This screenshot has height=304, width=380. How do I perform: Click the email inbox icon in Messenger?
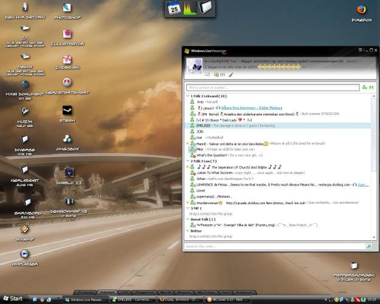(x=207, y=74)
